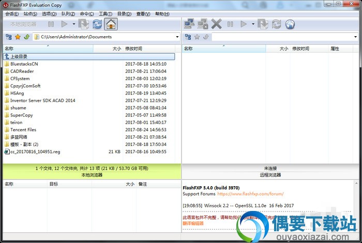
Task: Go up one level with green arrow icon
Action: click(x=26, y=37)
